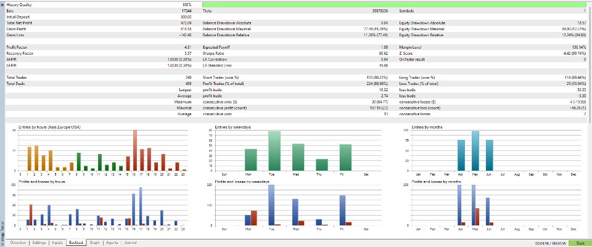Click the elapsed time counter beside Start
Screen dimensions: 592x247
[551, 243]
